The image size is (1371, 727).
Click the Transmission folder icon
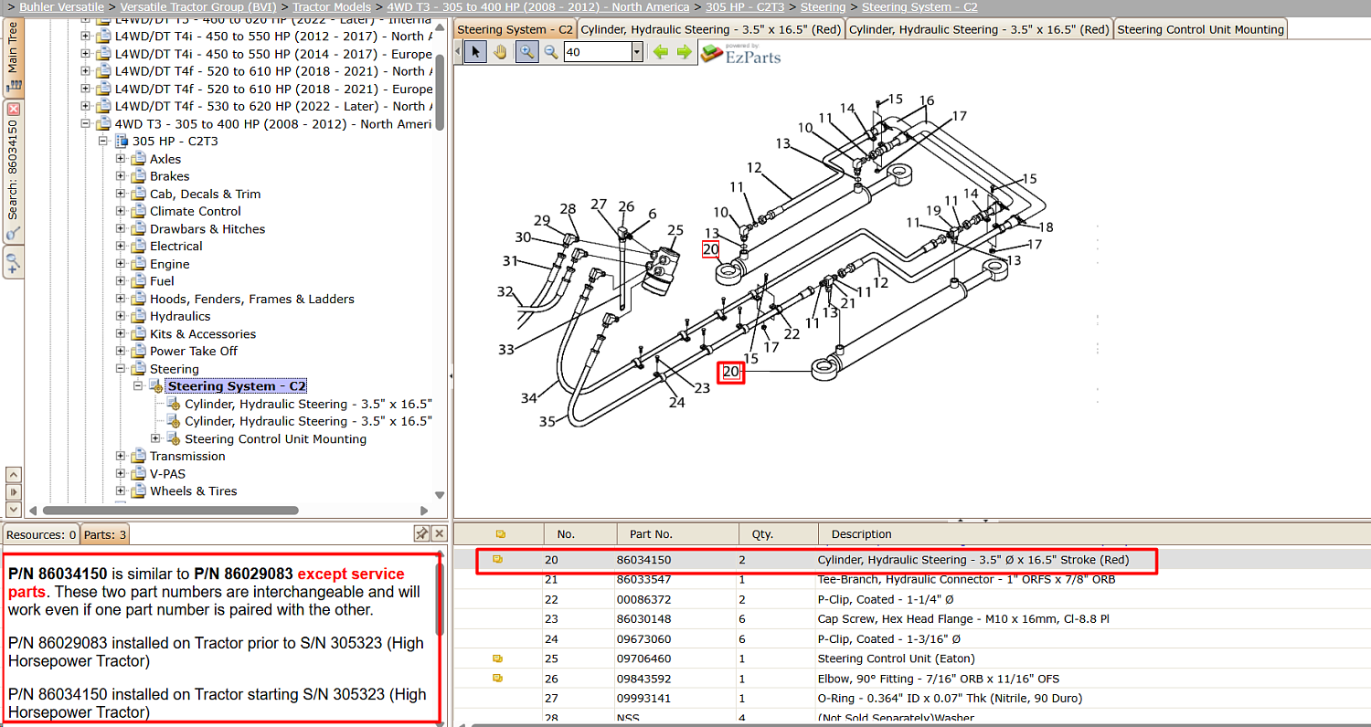pos(139,457)
